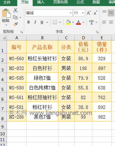Click the Select All corner triangle
This screenshot has height=146, width=115.
(x=4, y=38)
